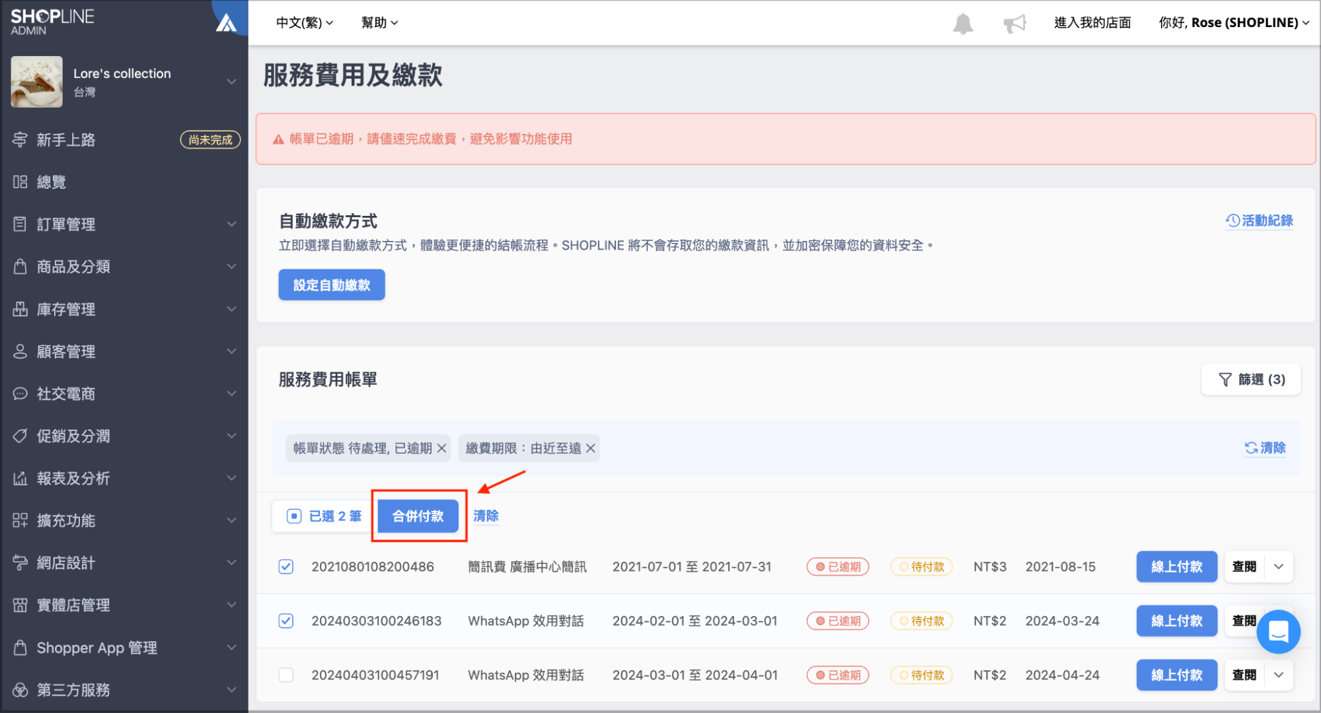Screen dimensions: 1321x713
Task: Open the live chat bubble widget
Action: (x=1278, y=632)
